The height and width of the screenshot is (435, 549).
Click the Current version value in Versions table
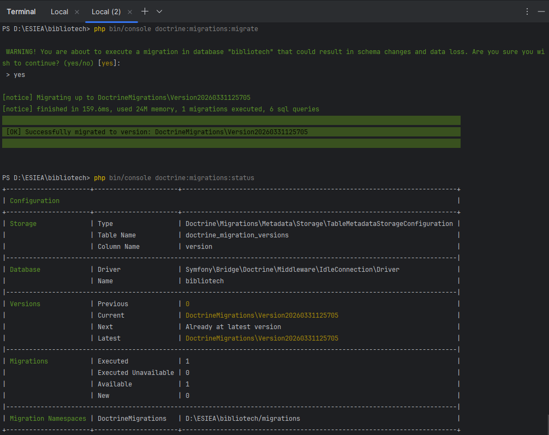[x=261, y=315]
